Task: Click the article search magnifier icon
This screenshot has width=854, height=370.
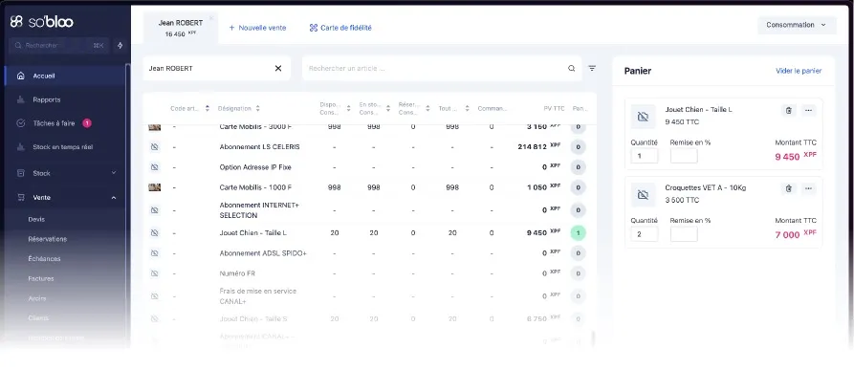Action: [x=571, y=69]
